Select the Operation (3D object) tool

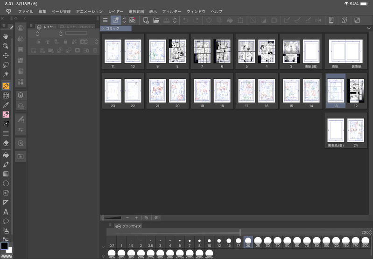point(6,46)
